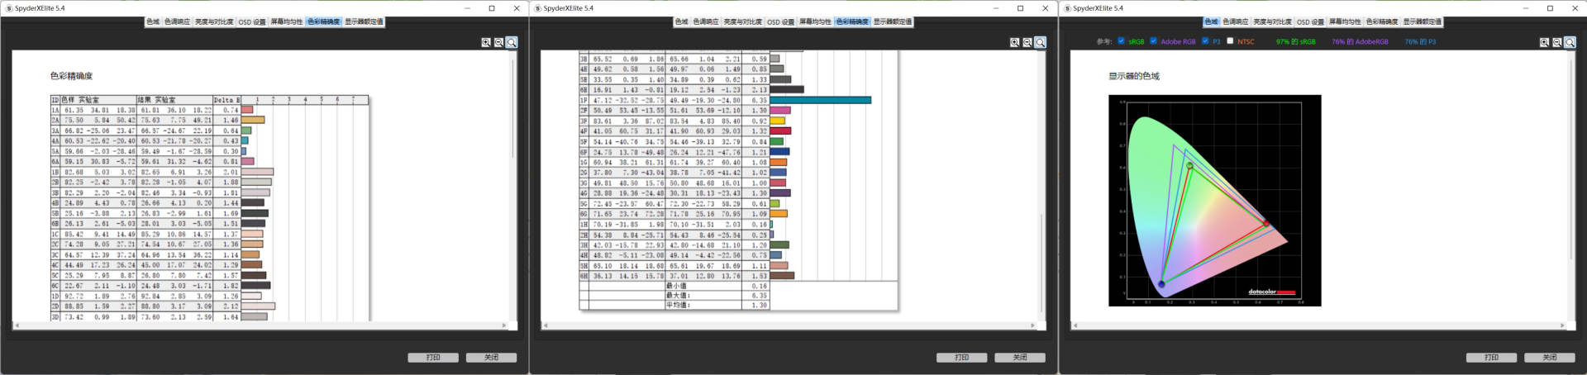The height and width of the screenshot is (375, 1587).
Task: Switch to 色域 tab in middle window
Action: (x=681, y=21)
